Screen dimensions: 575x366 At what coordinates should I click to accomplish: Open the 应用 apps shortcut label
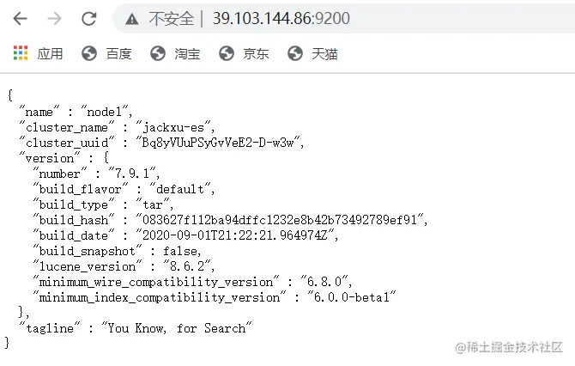point(50,54)
